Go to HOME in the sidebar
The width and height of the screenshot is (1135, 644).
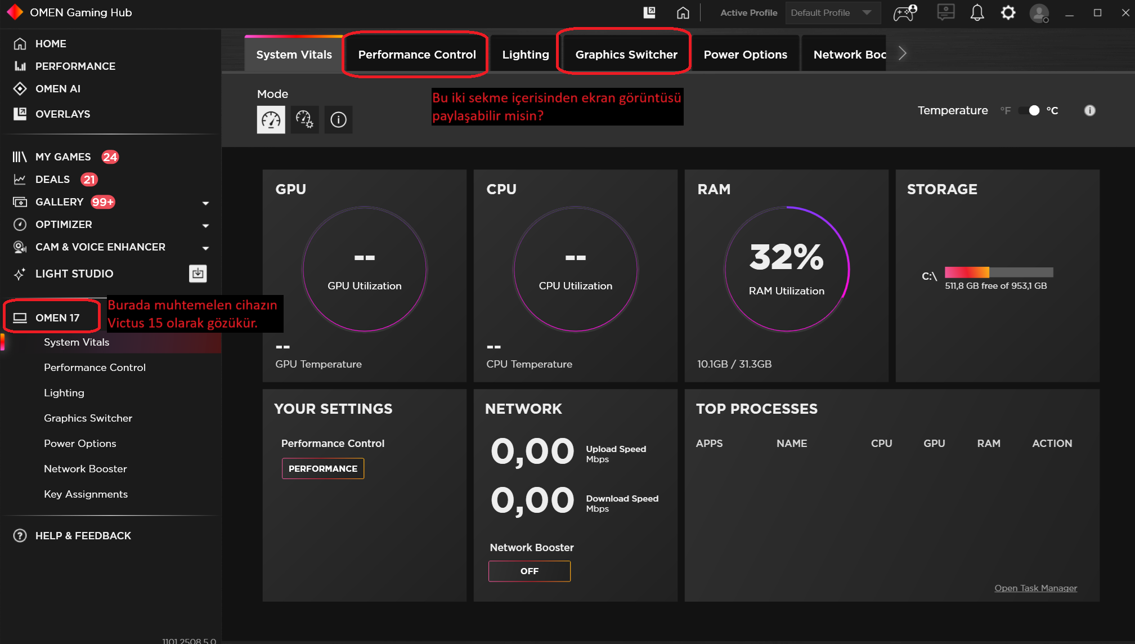click(51, 43)
